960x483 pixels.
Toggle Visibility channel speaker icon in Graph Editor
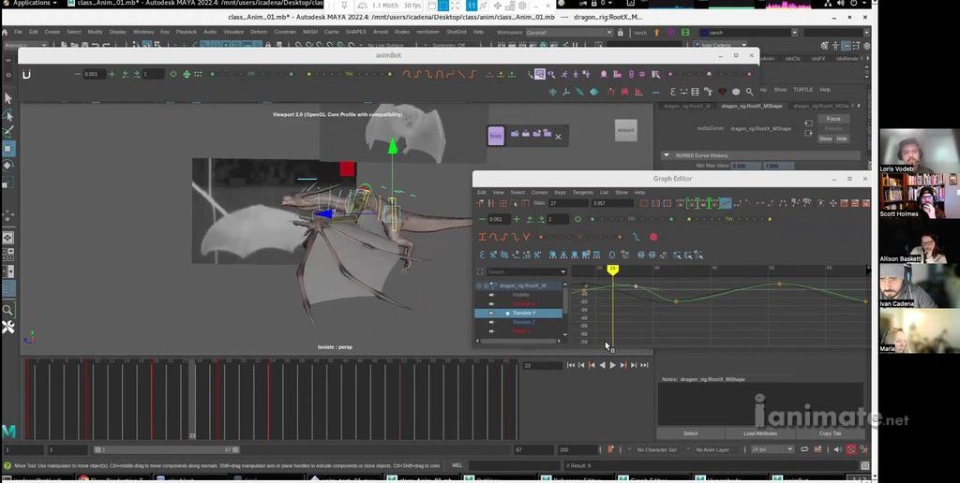491,295
